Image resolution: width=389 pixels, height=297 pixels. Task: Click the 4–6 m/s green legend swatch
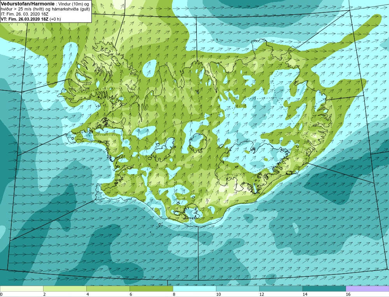point(108,289)
